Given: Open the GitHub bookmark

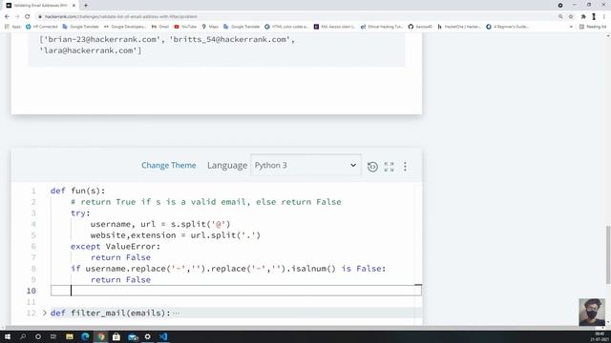Looking at the screenshot, I should click(420, 27).
